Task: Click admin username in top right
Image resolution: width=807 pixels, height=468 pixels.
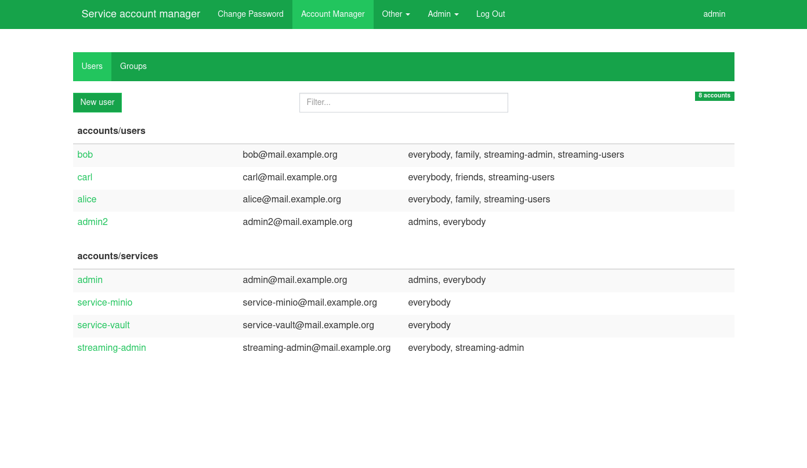Action: [714, 14]
